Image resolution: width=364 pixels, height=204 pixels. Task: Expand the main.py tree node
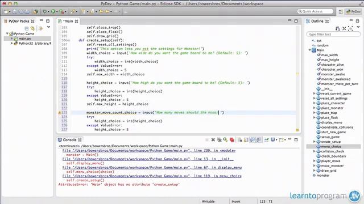pyautogui.click(x=11, y=39)
